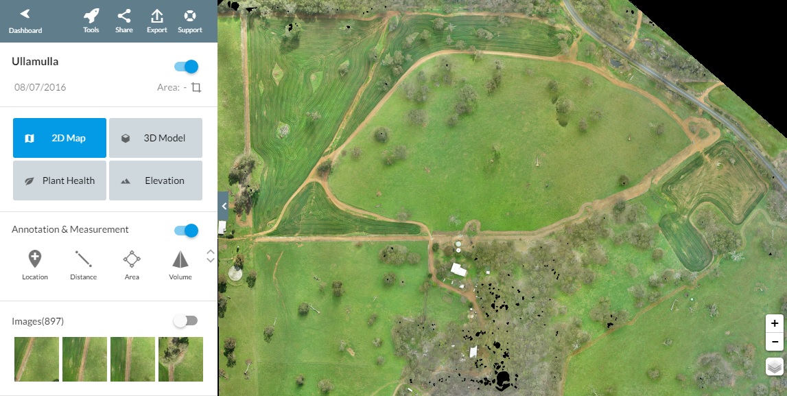This screenshot has height=396, width=787.
Task: Open the map layers selector
Action: tap(775, 366)
